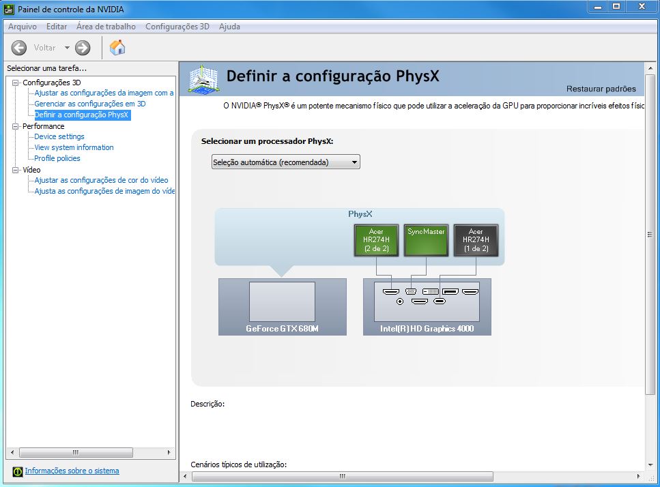Open the Configurações 3D menu
Image resolution: width=660 pixels, height=487 pixels.
(177, 27)
